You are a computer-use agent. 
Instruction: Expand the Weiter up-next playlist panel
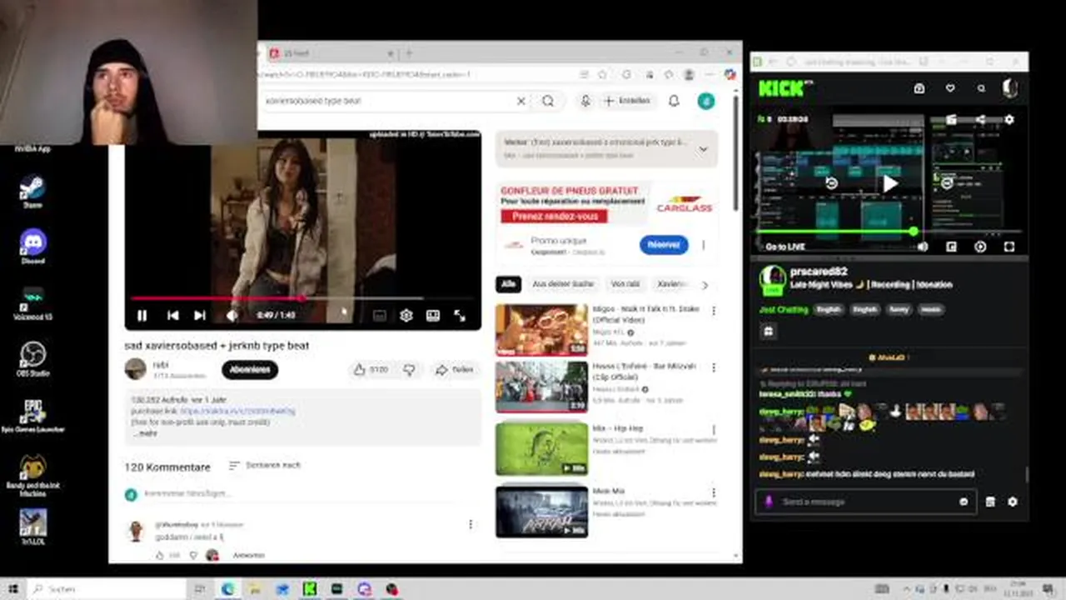702,148
